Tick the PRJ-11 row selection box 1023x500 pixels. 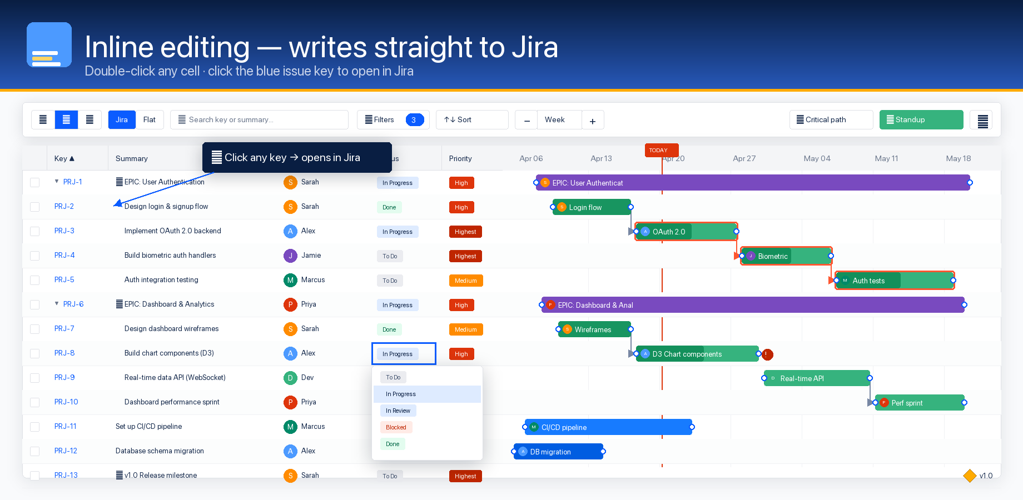(34, 427)
